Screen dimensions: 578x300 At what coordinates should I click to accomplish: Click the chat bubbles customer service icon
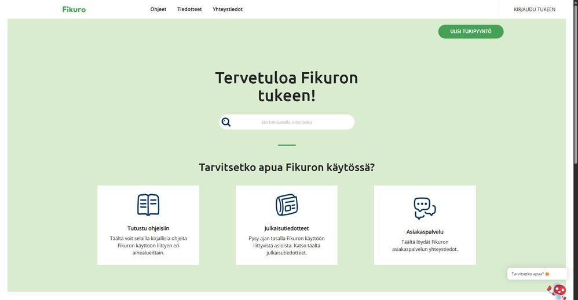(x=425, y=208)
